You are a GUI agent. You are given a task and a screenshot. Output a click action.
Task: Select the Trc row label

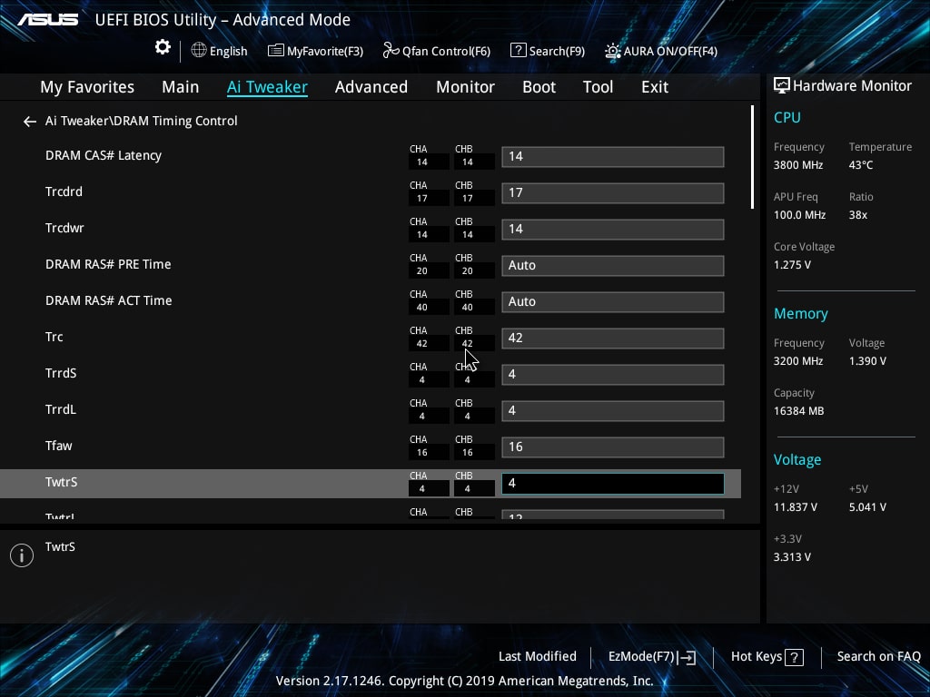(54, 337)
